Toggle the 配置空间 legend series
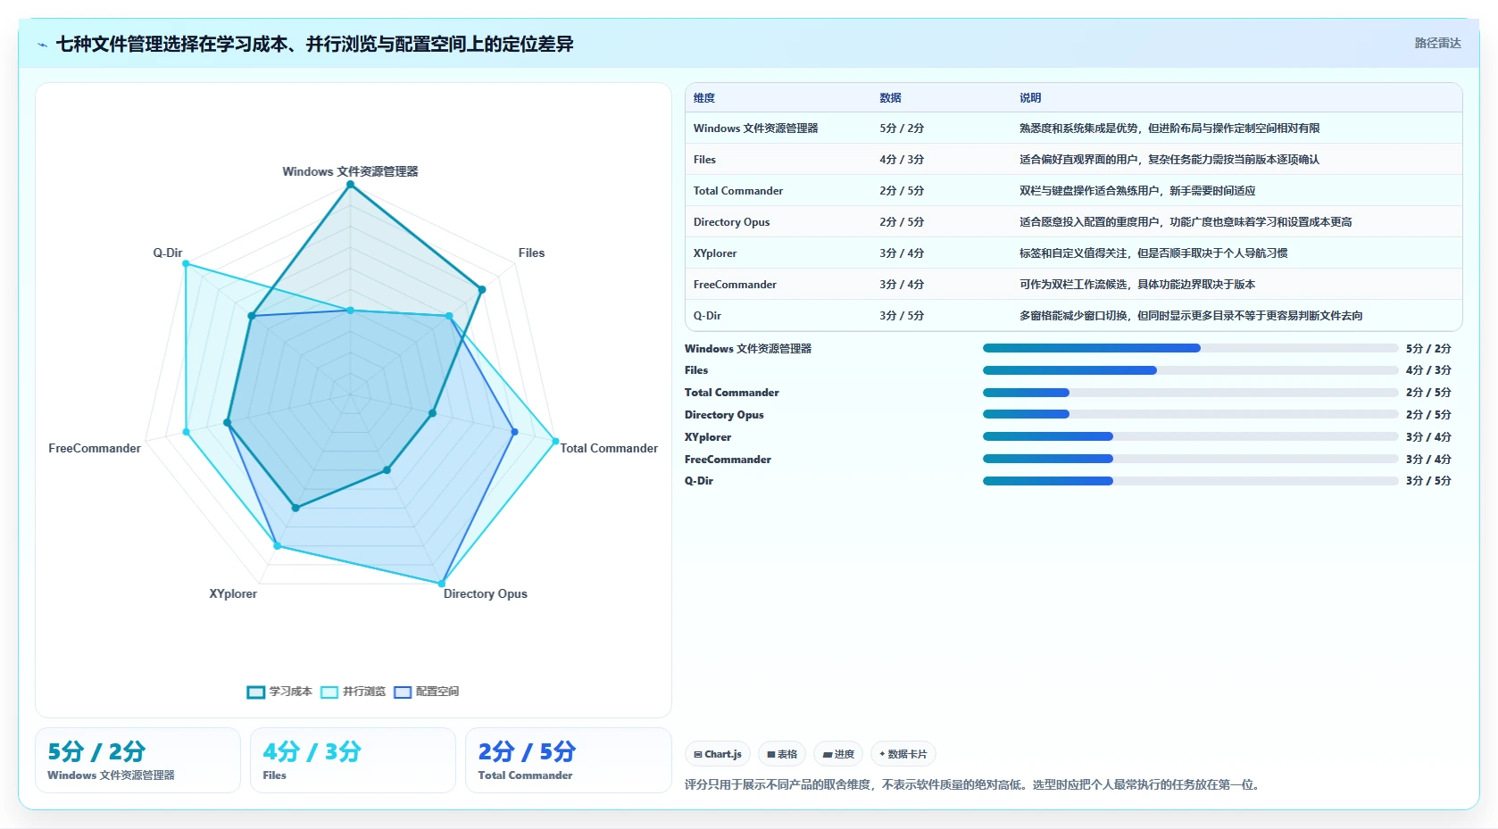This screenshot has height=829, width=1498. click(x=426, y=692)
